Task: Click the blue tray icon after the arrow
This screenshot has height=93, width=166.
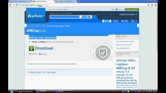Action: tap(137, 91)
